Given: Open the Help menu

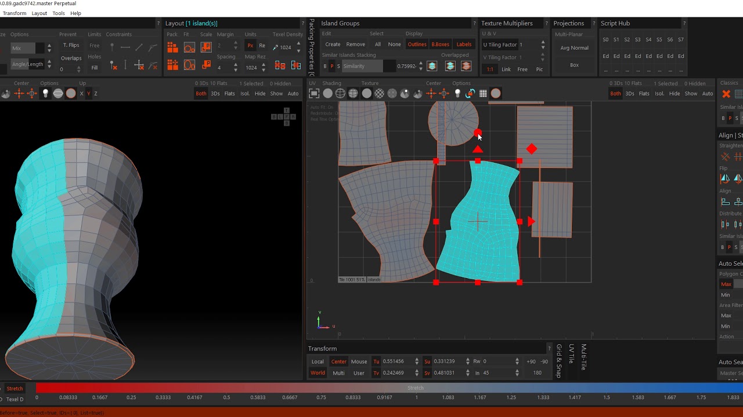Looking at the screenshot, I should pos(76,13).
